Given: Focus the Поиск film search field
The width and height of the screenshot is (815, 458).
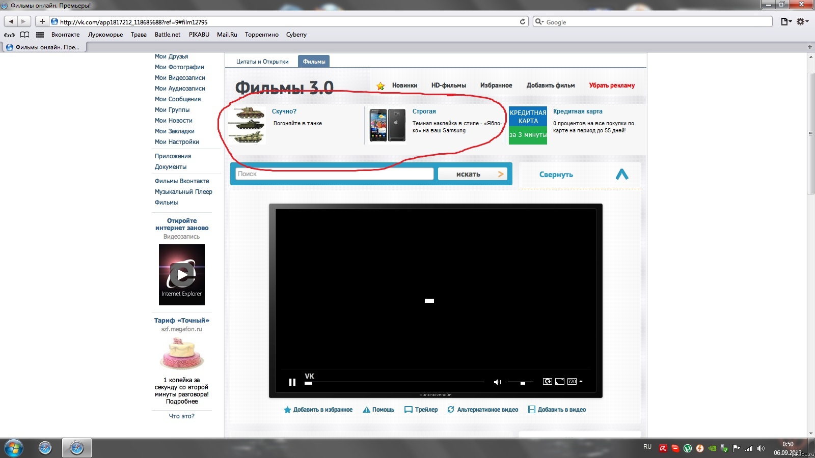Looking at the screenshot, I should point(334,174).
